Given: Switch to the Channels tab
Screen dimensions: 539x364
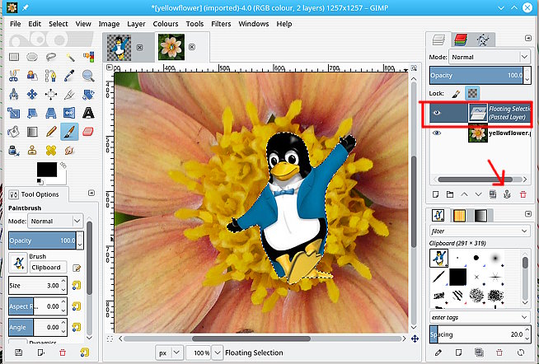Looking at the screenshot, I should [460, 40].
